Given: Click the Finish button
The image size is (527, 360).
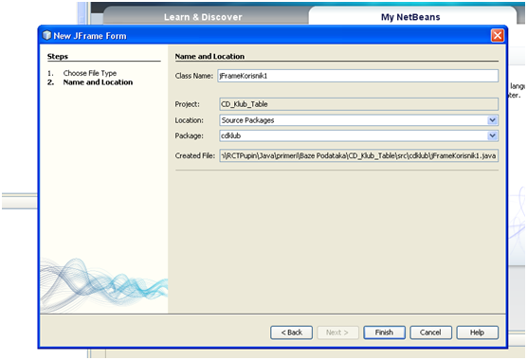Looking at the screenshot, I should [x=384, y=333].
